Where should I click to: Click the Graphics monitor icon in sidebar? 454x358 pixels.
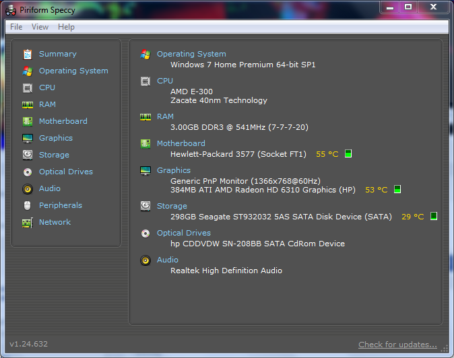28,138
